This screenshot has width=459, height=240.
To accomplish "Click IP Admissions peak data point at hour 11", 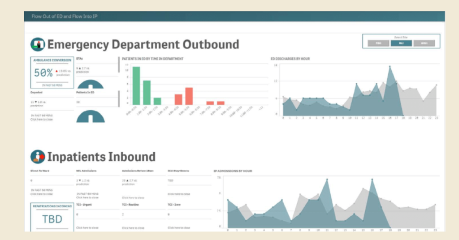I will pos(327,179).
